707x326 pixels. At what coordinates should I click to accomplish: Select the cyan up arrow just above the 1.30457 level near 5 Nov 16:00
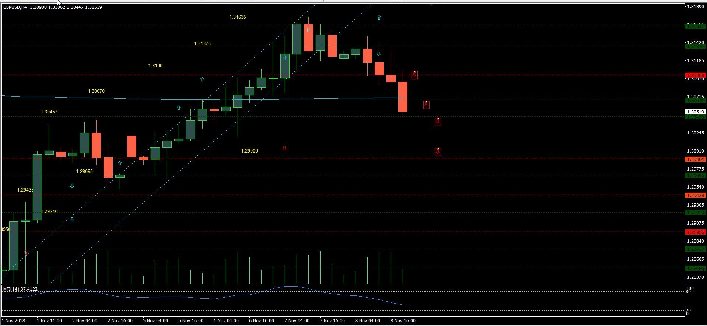[x=179, y=108]
